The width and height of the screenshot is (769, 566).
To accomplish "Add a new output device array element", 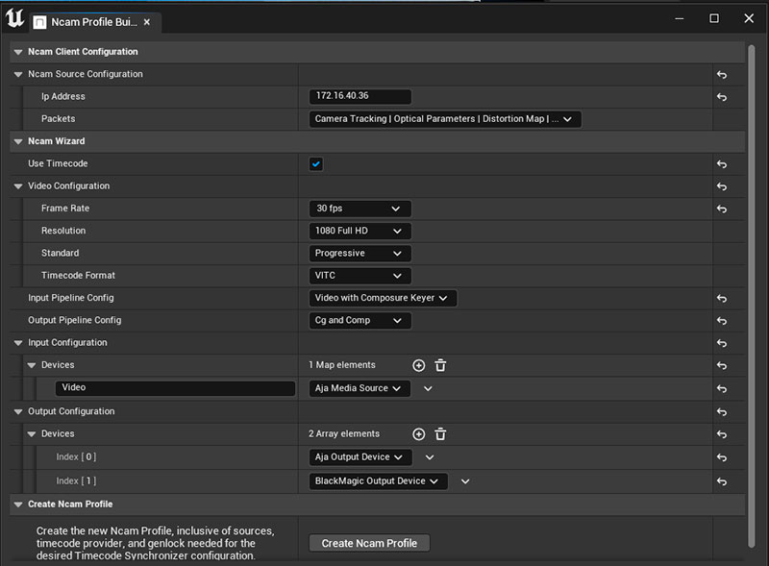I will point(418,434).
